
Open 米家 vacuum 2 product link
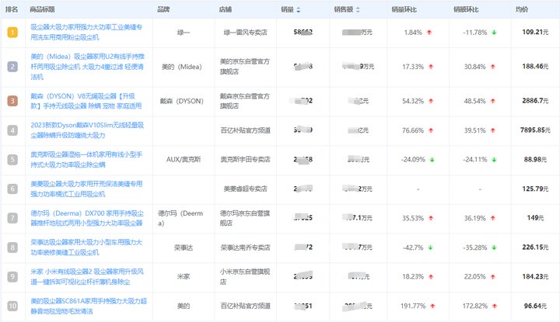coord(87,276)
